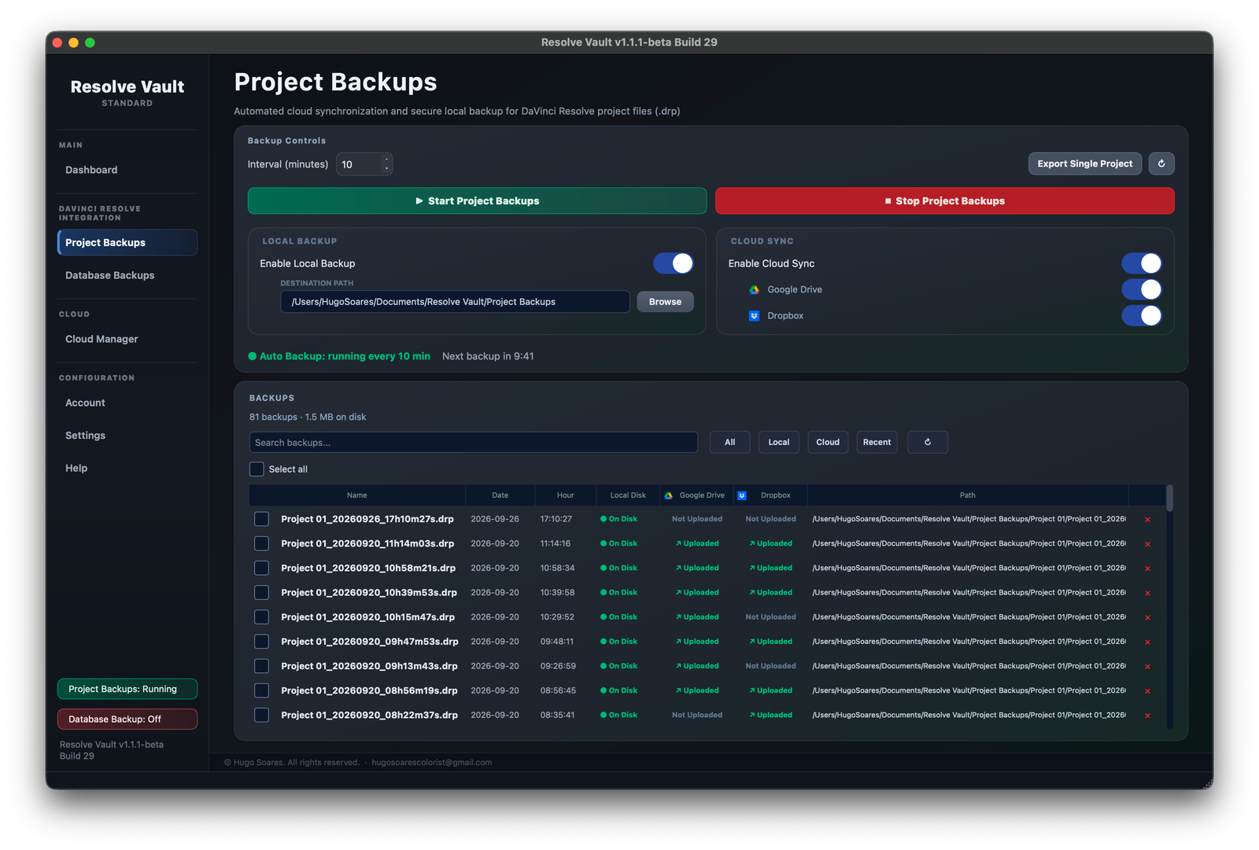1259x850 pixels.
Task: Select checkbox of Project 01_20260920_09h47m53s.drp
Action: tap(262, 642)
